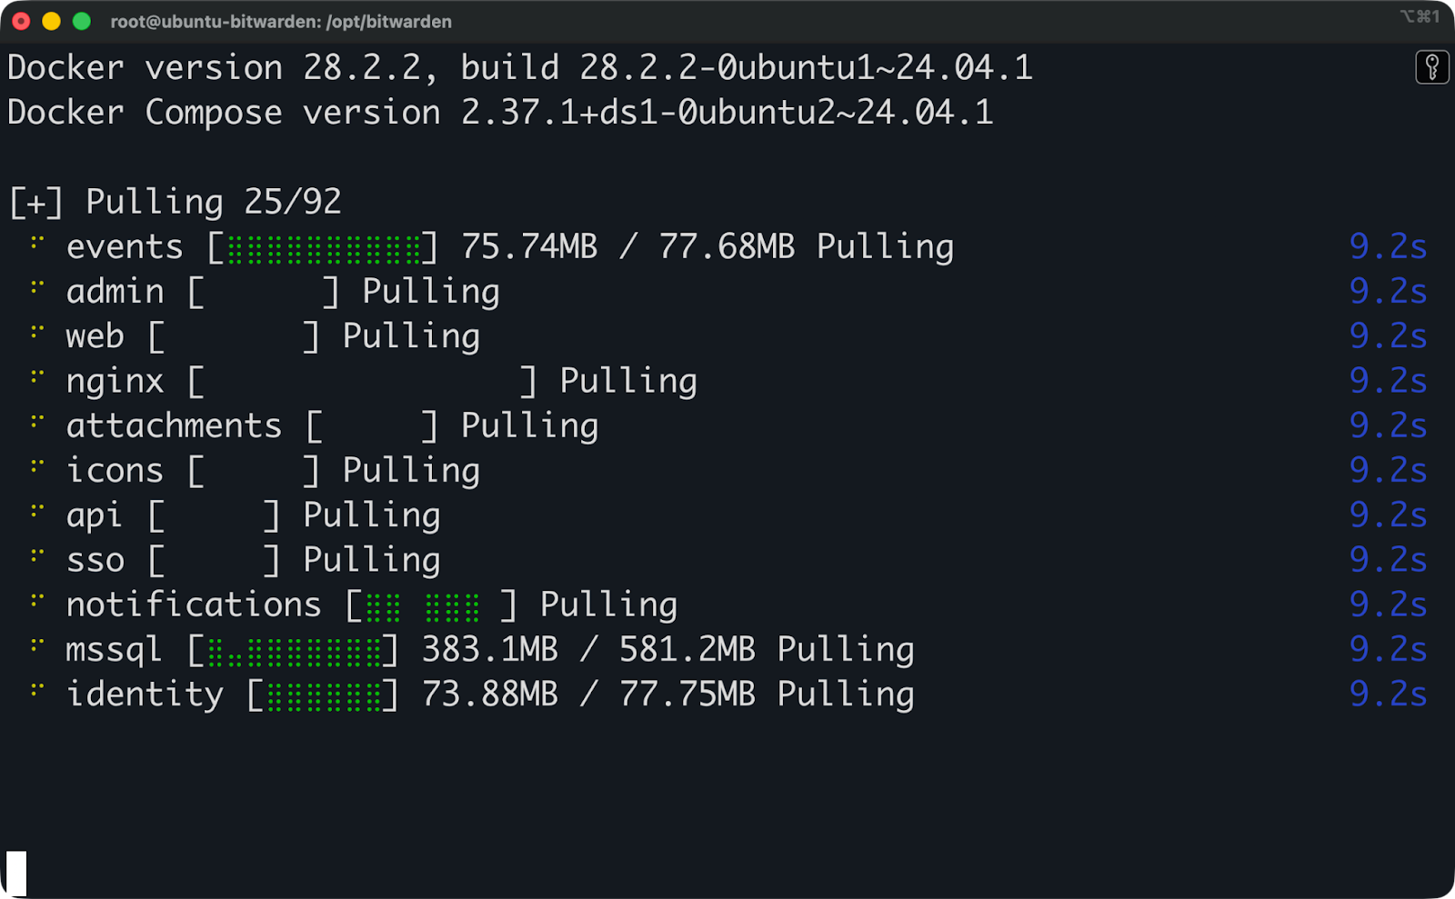Click the mssql download progress bar
This screenshot has width=1455, height=899.
click(x=291, y=648)
